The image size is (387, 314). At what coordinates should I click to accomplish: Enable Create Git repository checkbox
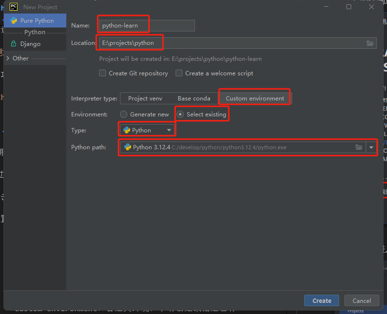(x=103, y=73)
